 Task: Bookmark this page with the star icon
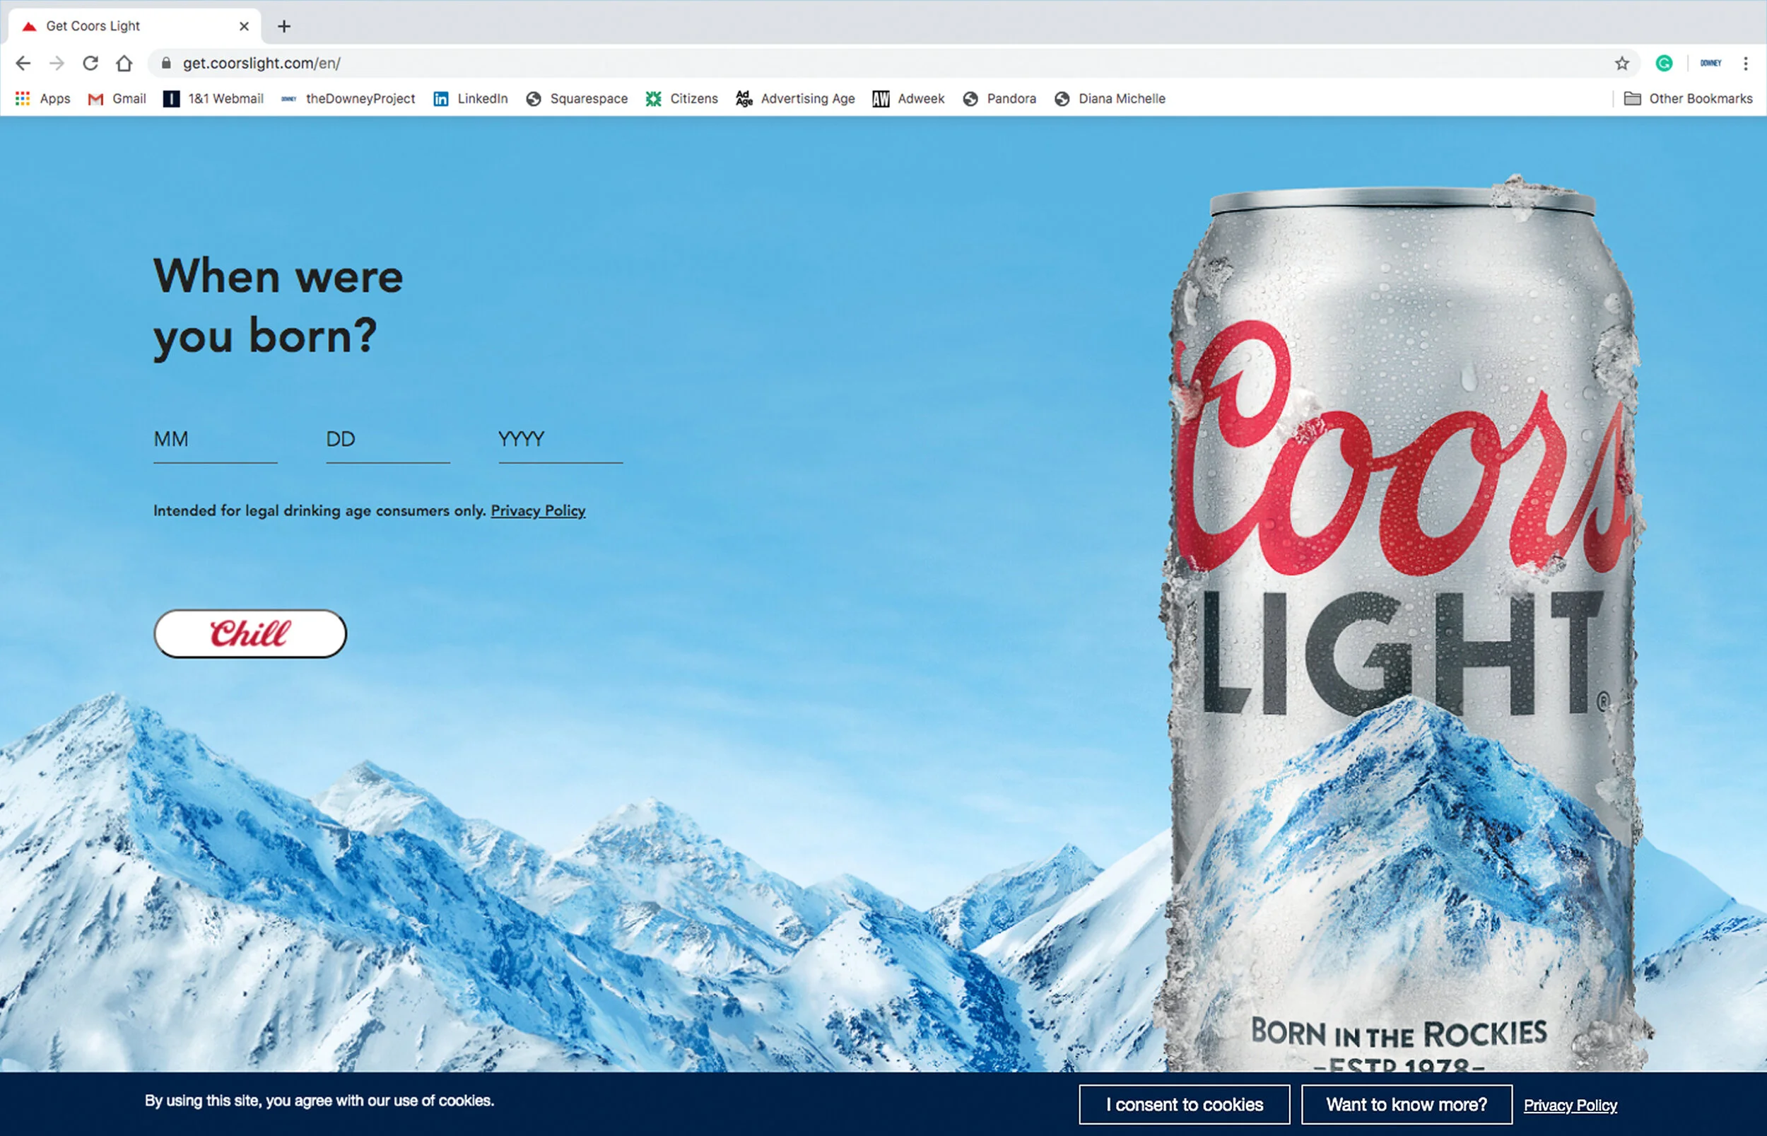1621,64
